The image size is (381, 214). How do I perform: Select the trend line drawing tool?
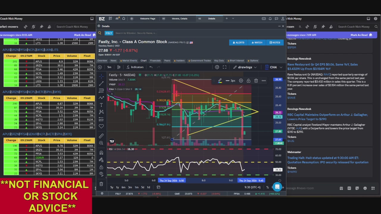101,83
